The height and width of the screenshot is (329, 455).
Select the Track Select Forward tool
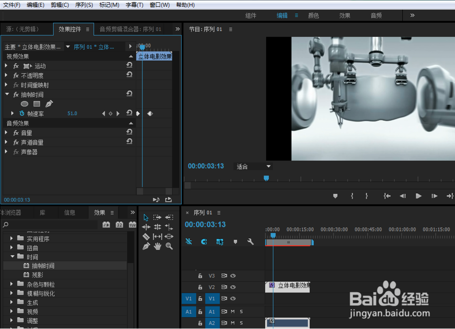pos(157,217)
